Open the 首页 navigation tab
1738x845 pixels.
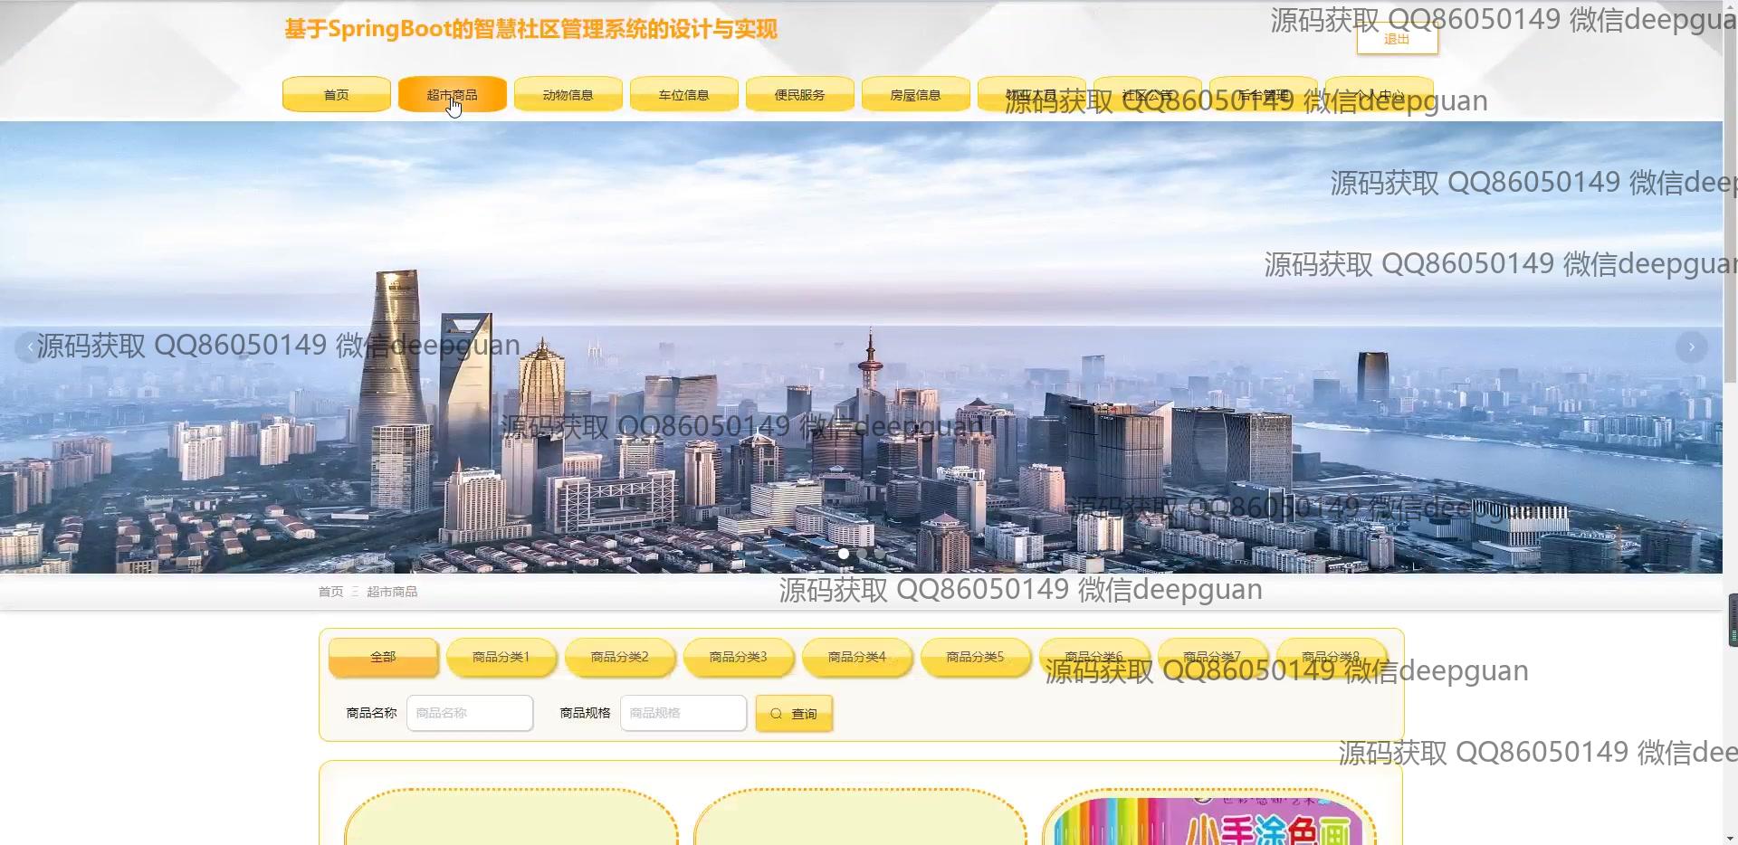337,95
